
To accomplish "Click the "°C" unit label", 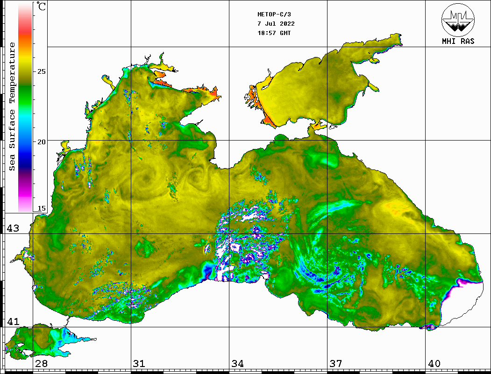I will coord(41,6).
